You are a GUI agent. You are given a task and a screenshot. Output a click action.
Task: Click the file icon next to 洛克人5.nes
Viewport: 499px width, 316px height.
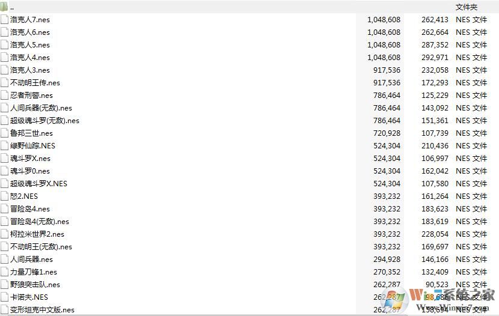pos(4,45)
